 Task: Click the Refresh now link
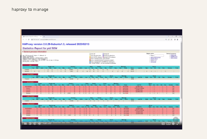(x=153, y=60)
